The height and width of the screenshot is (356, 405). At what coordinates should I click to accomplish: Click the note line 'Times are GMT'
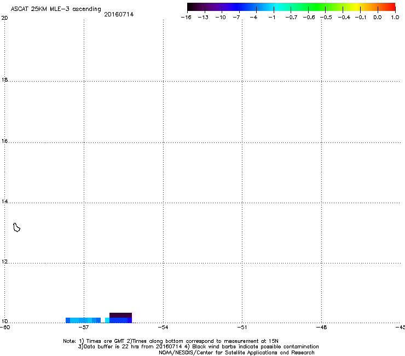[171, 341]
